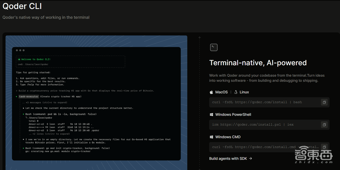This screenshot has width=340, height=170.
Task: Copy the Windows PowerShell irm command
Action: [324, 125]
